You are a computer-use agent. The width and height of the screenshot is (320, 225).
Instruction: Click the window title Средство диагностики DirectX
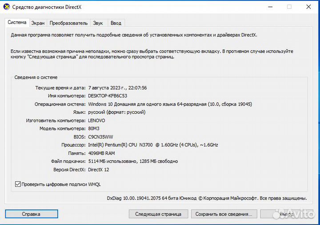pyautogui.click(x=47, y=7)
